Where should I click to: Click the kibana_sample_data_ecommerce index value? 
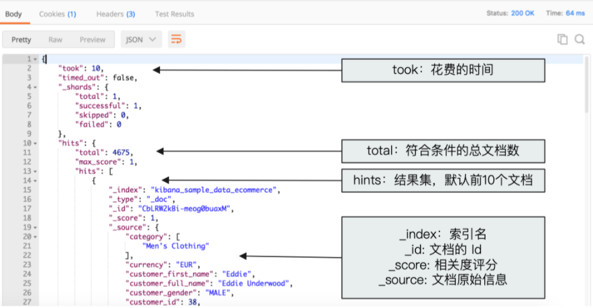tap(214, 190)
